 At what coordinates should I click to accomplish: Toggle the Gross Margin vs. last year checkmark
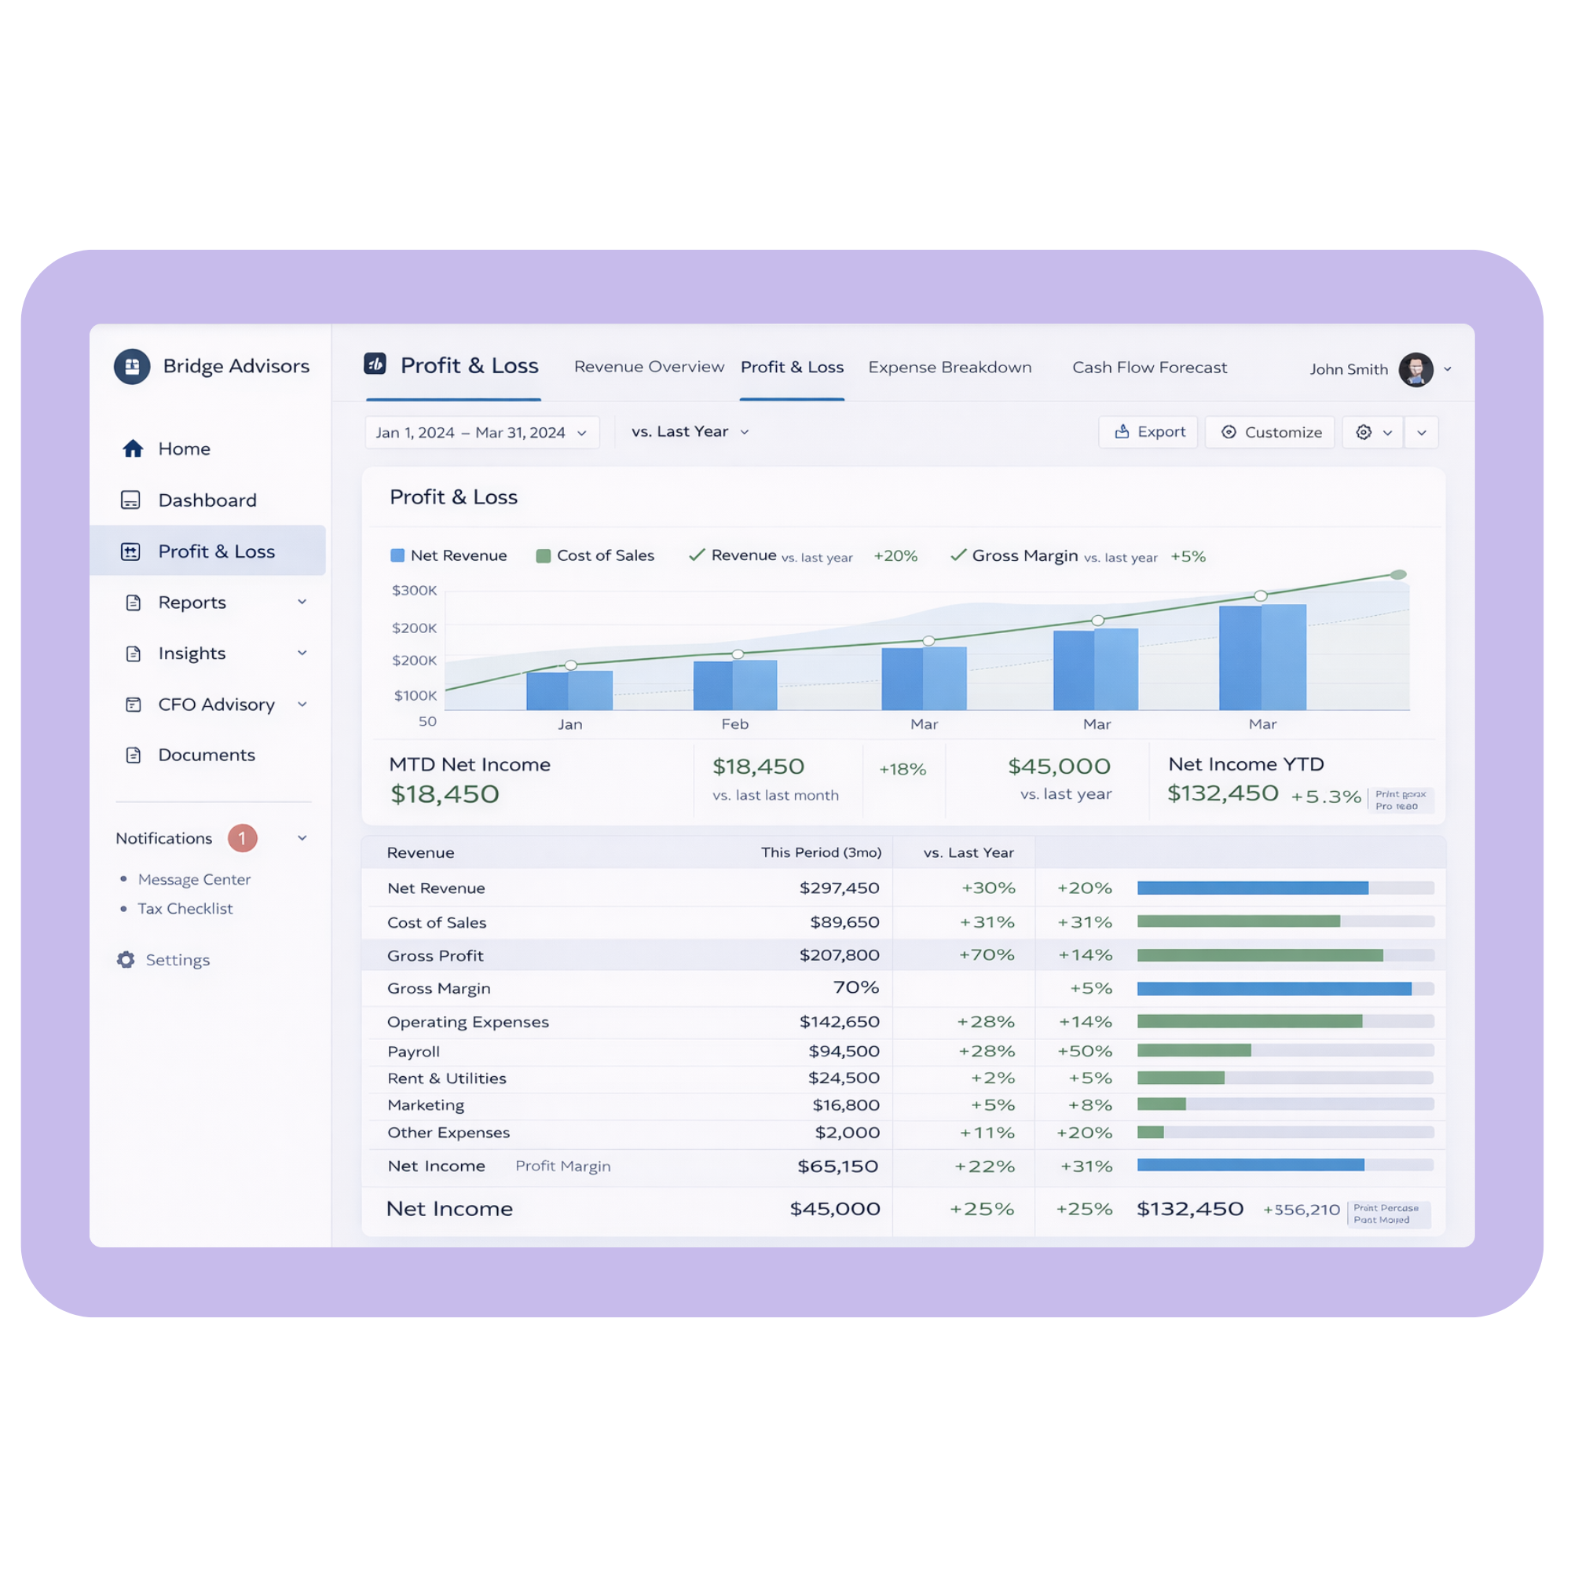(958, 555)
